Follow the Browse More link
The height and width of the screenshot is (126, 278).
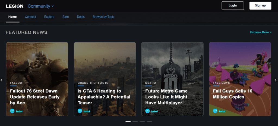click(x=261, y=32)
